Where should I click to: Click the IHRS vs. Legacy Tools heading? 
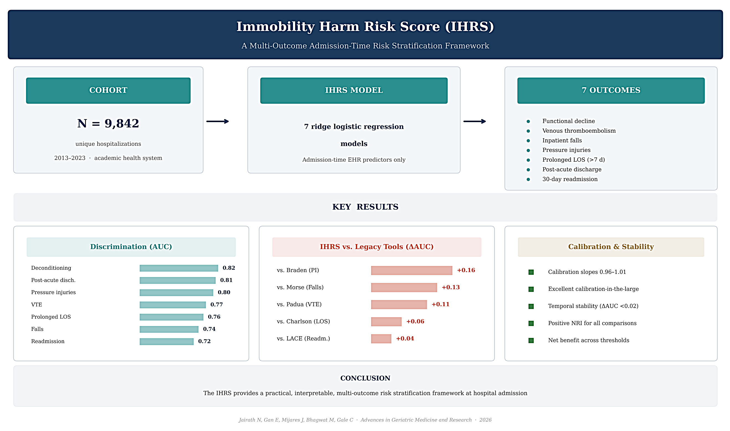click(x=376, y=247)
